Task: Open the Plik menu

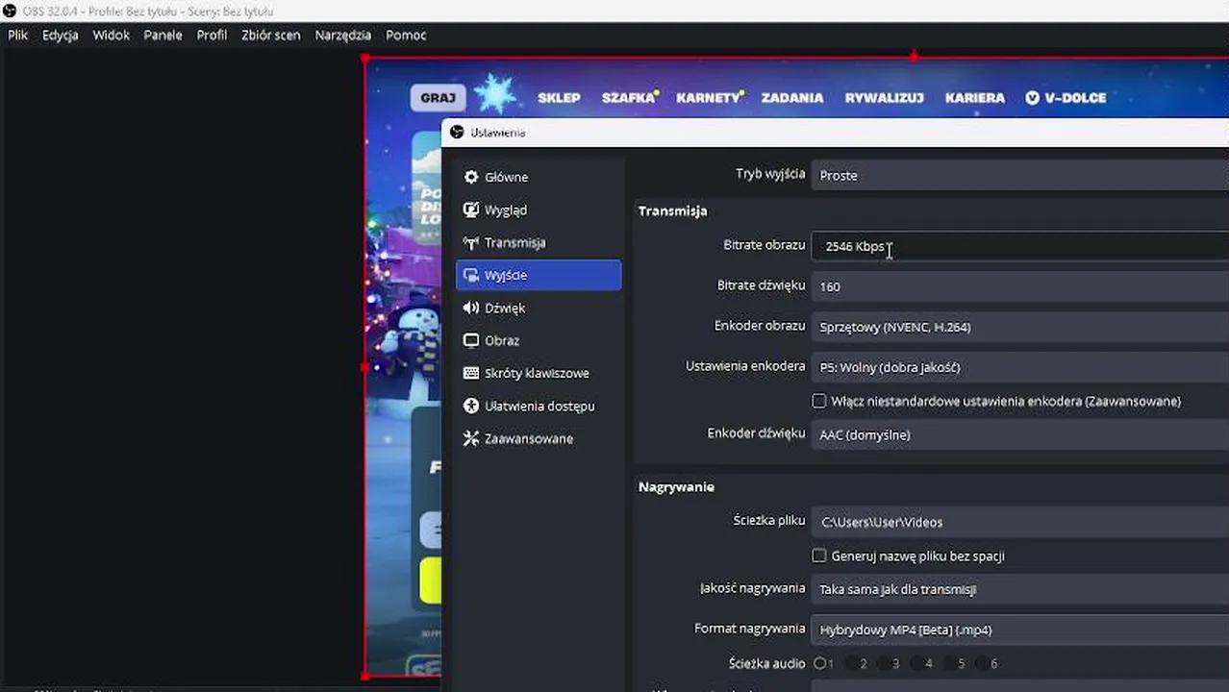Action: 17,35
